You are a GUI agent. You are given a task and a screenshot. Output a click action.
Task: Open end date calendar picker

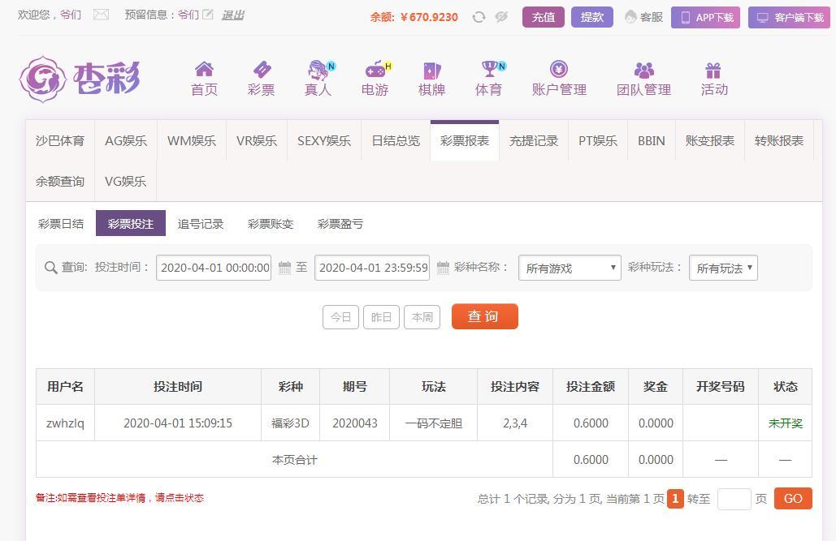[443, 268]
